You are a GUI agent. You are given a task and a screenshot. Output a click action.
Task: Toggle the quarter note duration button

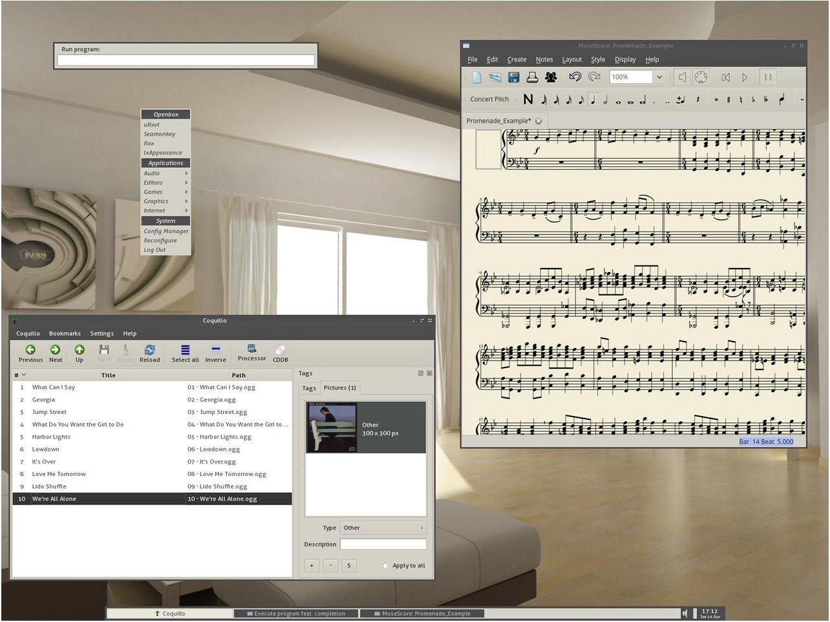593,99
